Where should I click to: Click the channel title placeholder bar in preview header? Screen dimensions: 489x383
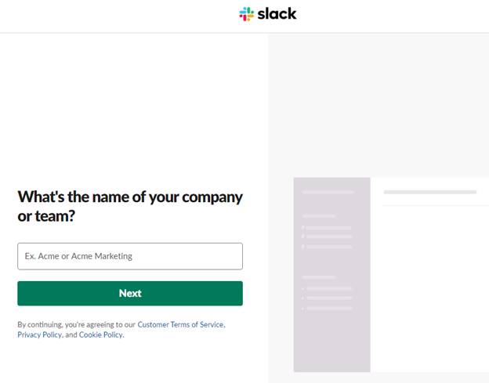click(429, 192)
